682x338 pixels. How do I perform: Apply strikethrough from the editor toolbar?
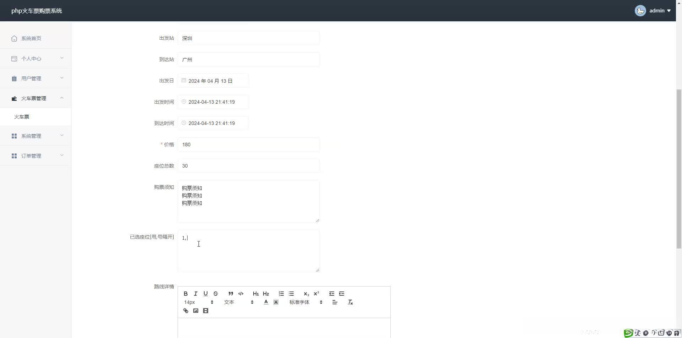215,294
